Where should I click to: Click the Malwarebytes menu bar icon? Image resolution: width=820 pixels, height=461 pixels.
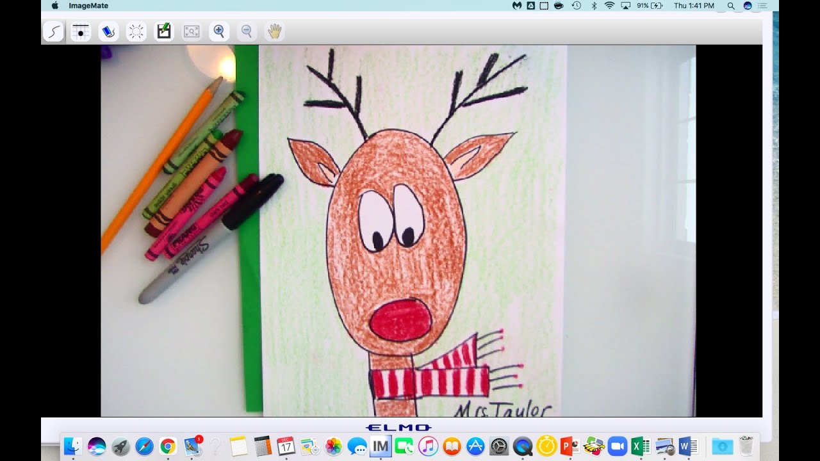517,5
